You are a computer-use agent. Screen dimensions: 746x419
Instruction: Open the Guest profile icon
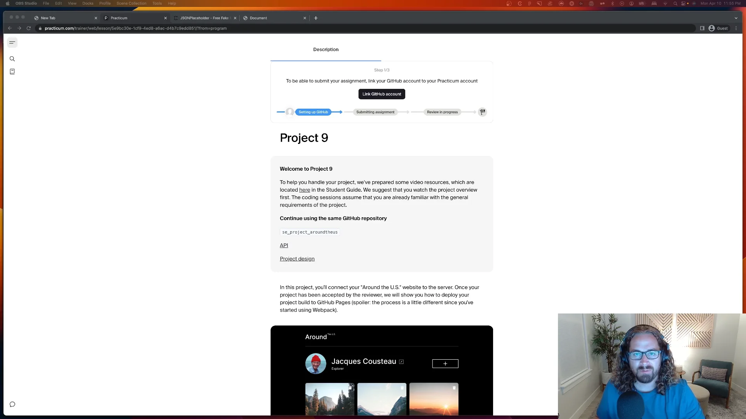point(718,28)
